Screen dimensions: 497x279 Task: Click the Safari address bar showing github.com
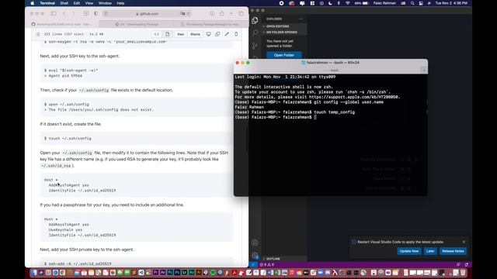[x=147, y=14]
